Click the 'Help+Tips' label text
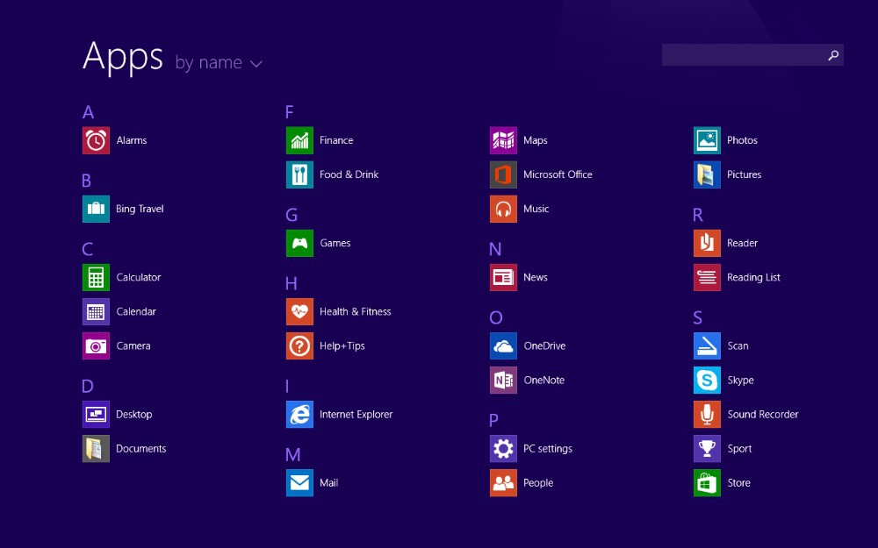 (342, 345)
